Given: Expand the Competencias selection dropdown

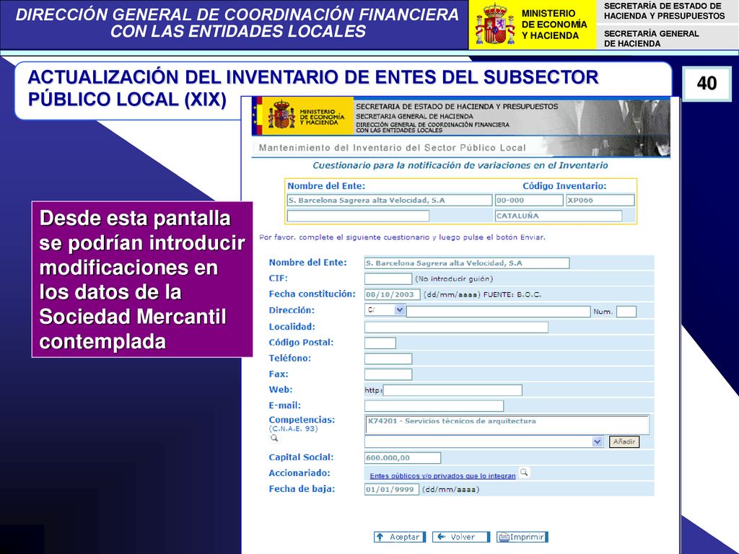Looking at the screenshot, I should click(484, 442).
